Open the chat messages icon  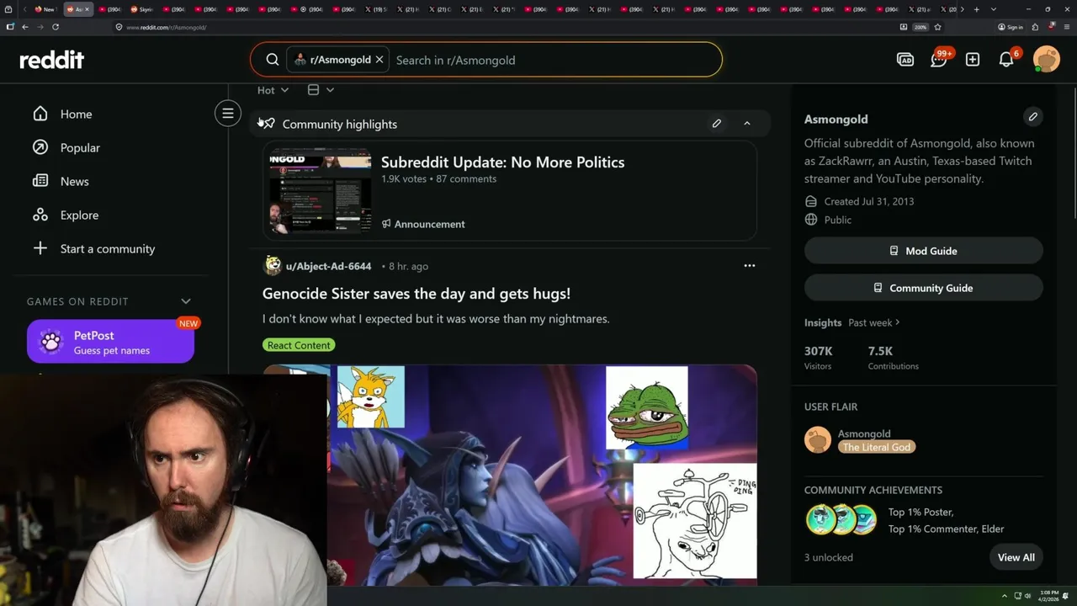pos(939,60)
